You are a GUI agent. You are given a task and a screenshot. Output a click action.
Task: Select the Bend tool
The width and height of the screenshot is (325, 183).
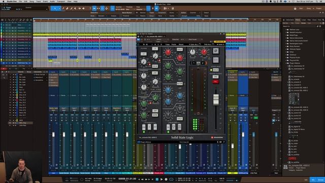point(79,9)
